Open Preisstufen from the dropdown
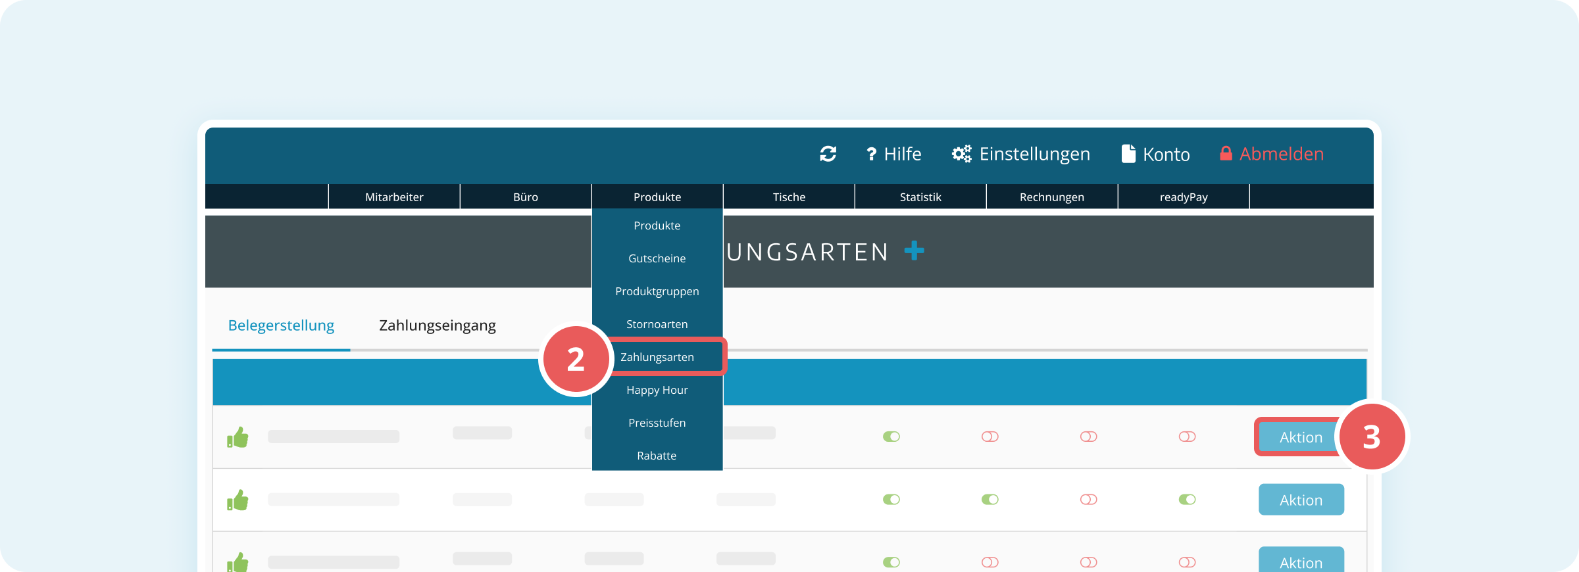The width and height of the screenshot is (1579, 572). coord(657,423)
